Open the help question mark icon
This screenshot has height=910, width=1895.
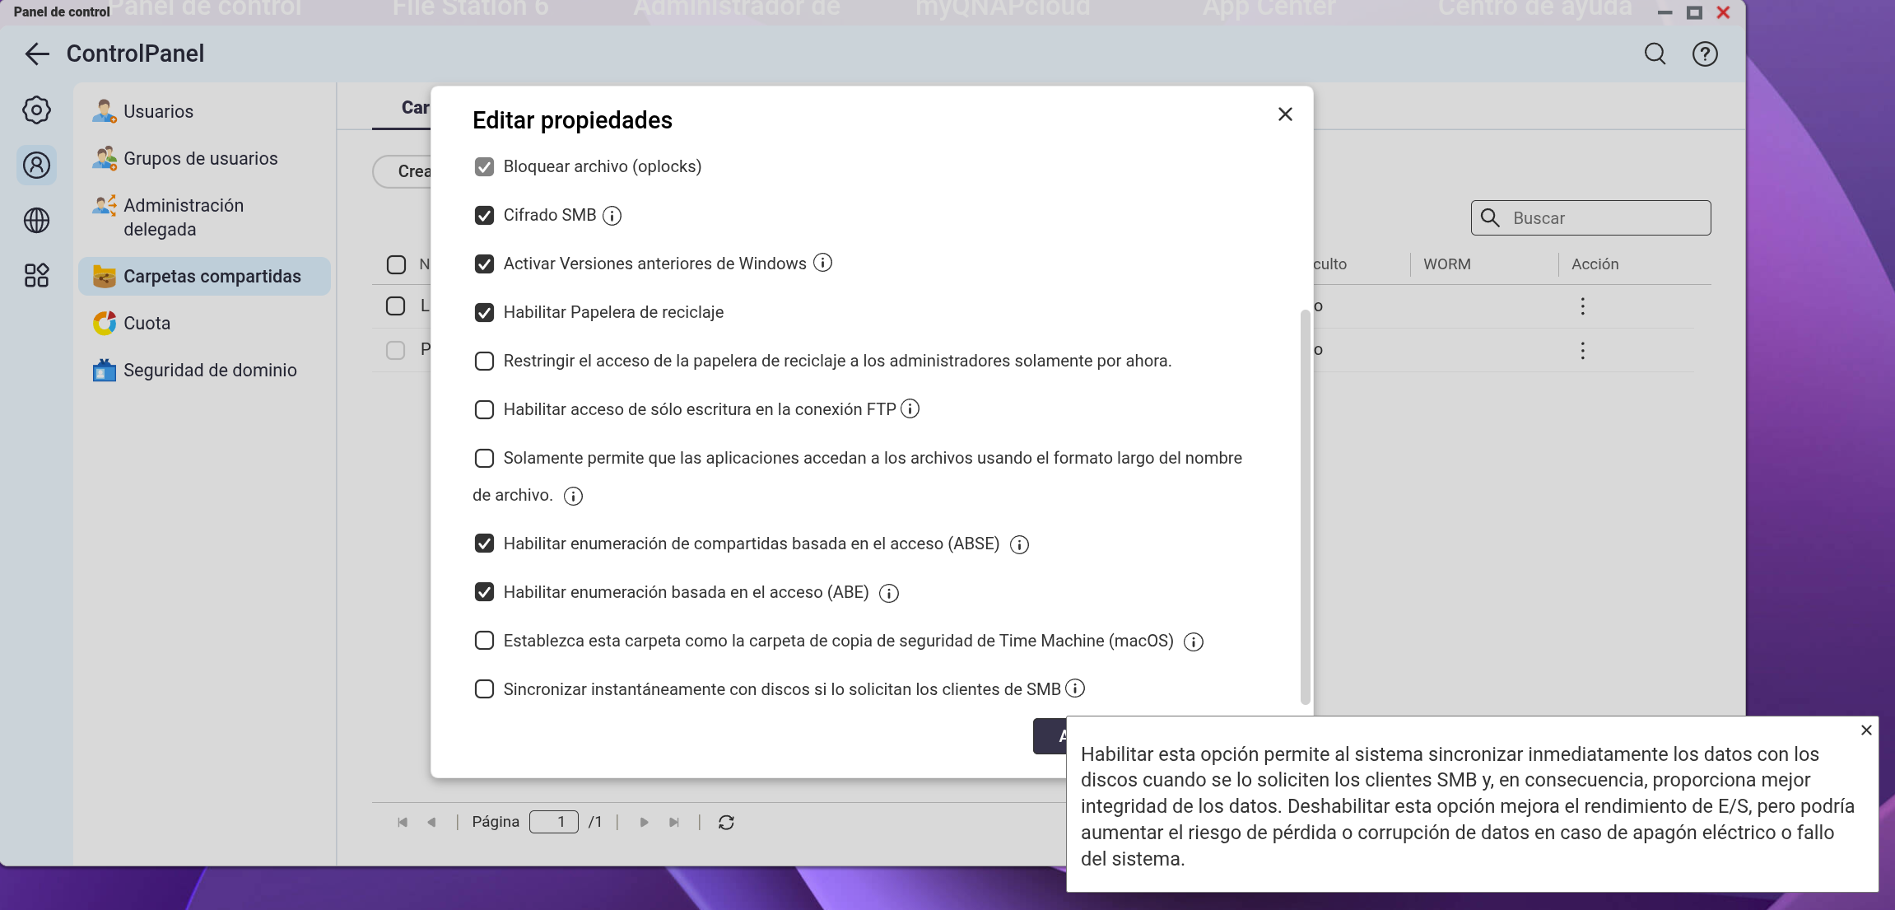tap(1705, 54)
